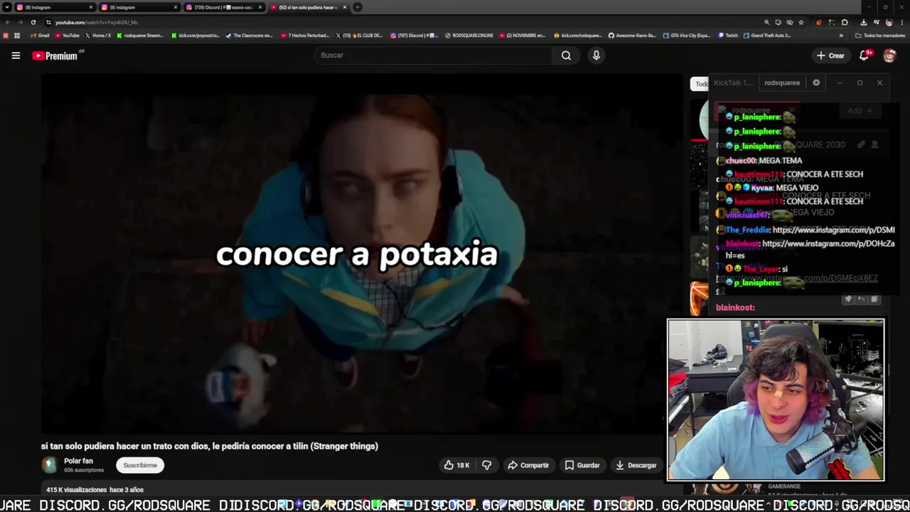
Task: Open the Todos los marcadores folder
Action: [x=879, y=36]
